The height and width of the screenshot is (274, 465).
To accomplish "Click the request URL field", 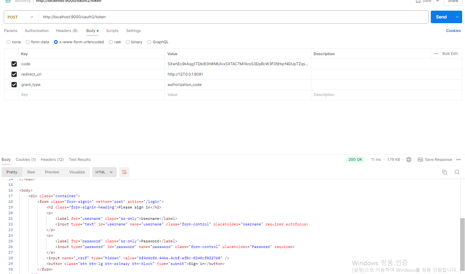I will tap(233, 17).
